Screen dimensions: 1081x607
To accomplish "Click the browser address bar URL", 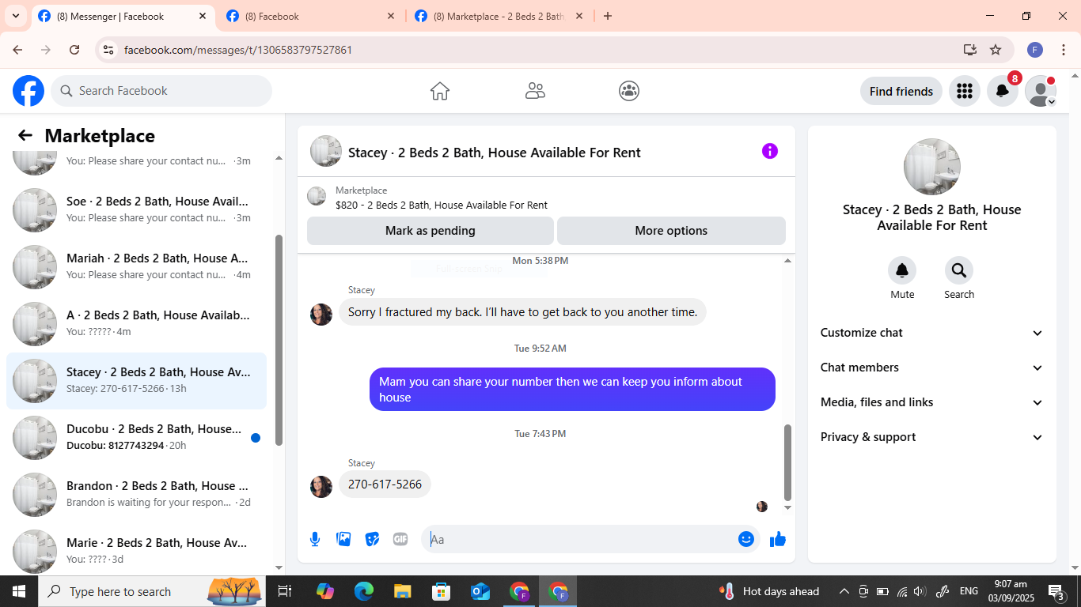I will (238, 50).
